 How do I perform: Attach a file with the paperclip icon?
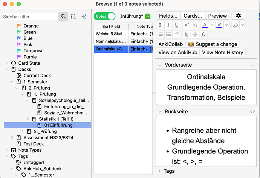pos(187,35)
